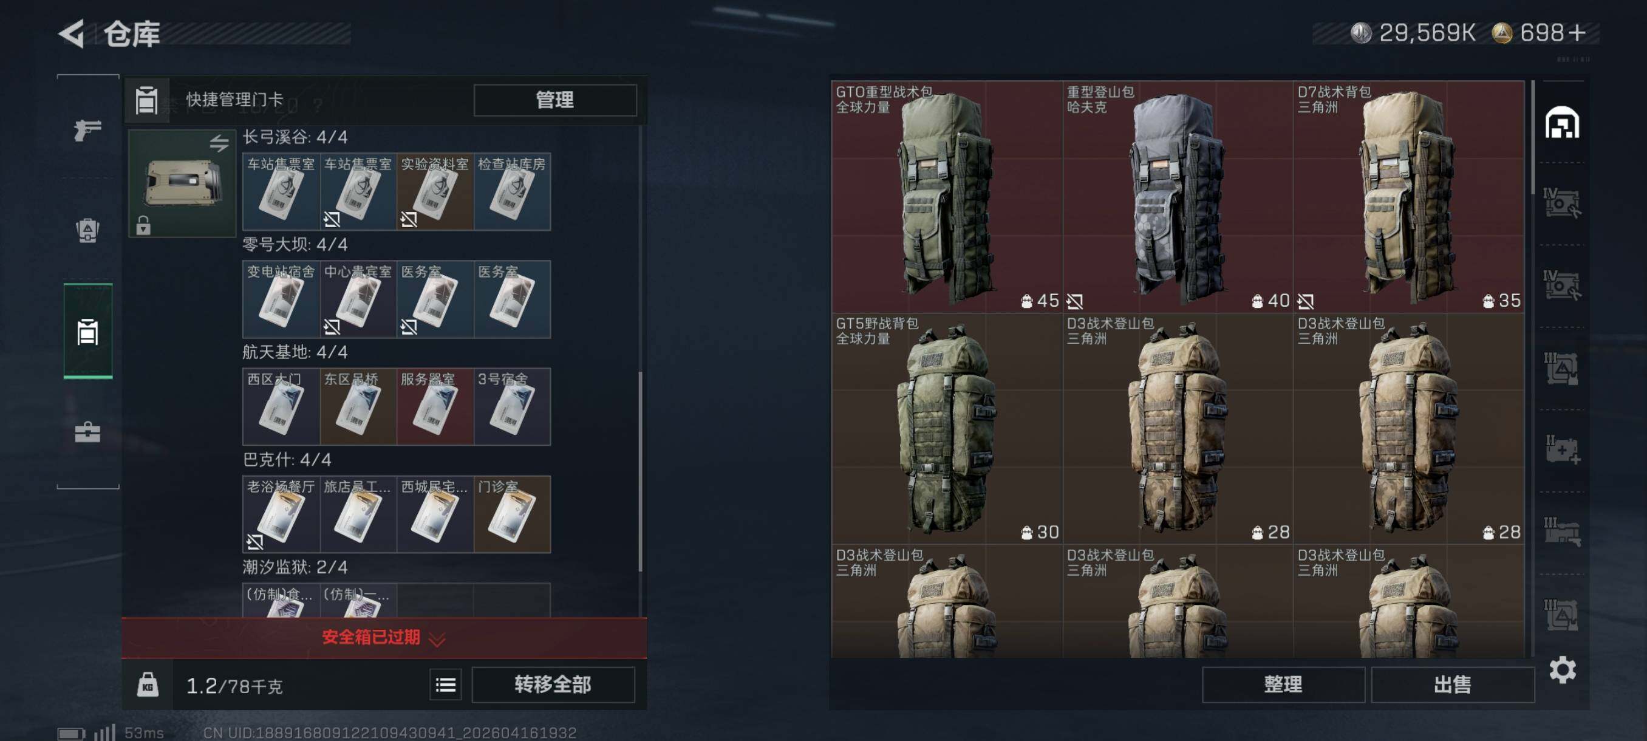Go back with the arrow beside 仓库
Screen dimensions: 1647x741
click(72, 33)
